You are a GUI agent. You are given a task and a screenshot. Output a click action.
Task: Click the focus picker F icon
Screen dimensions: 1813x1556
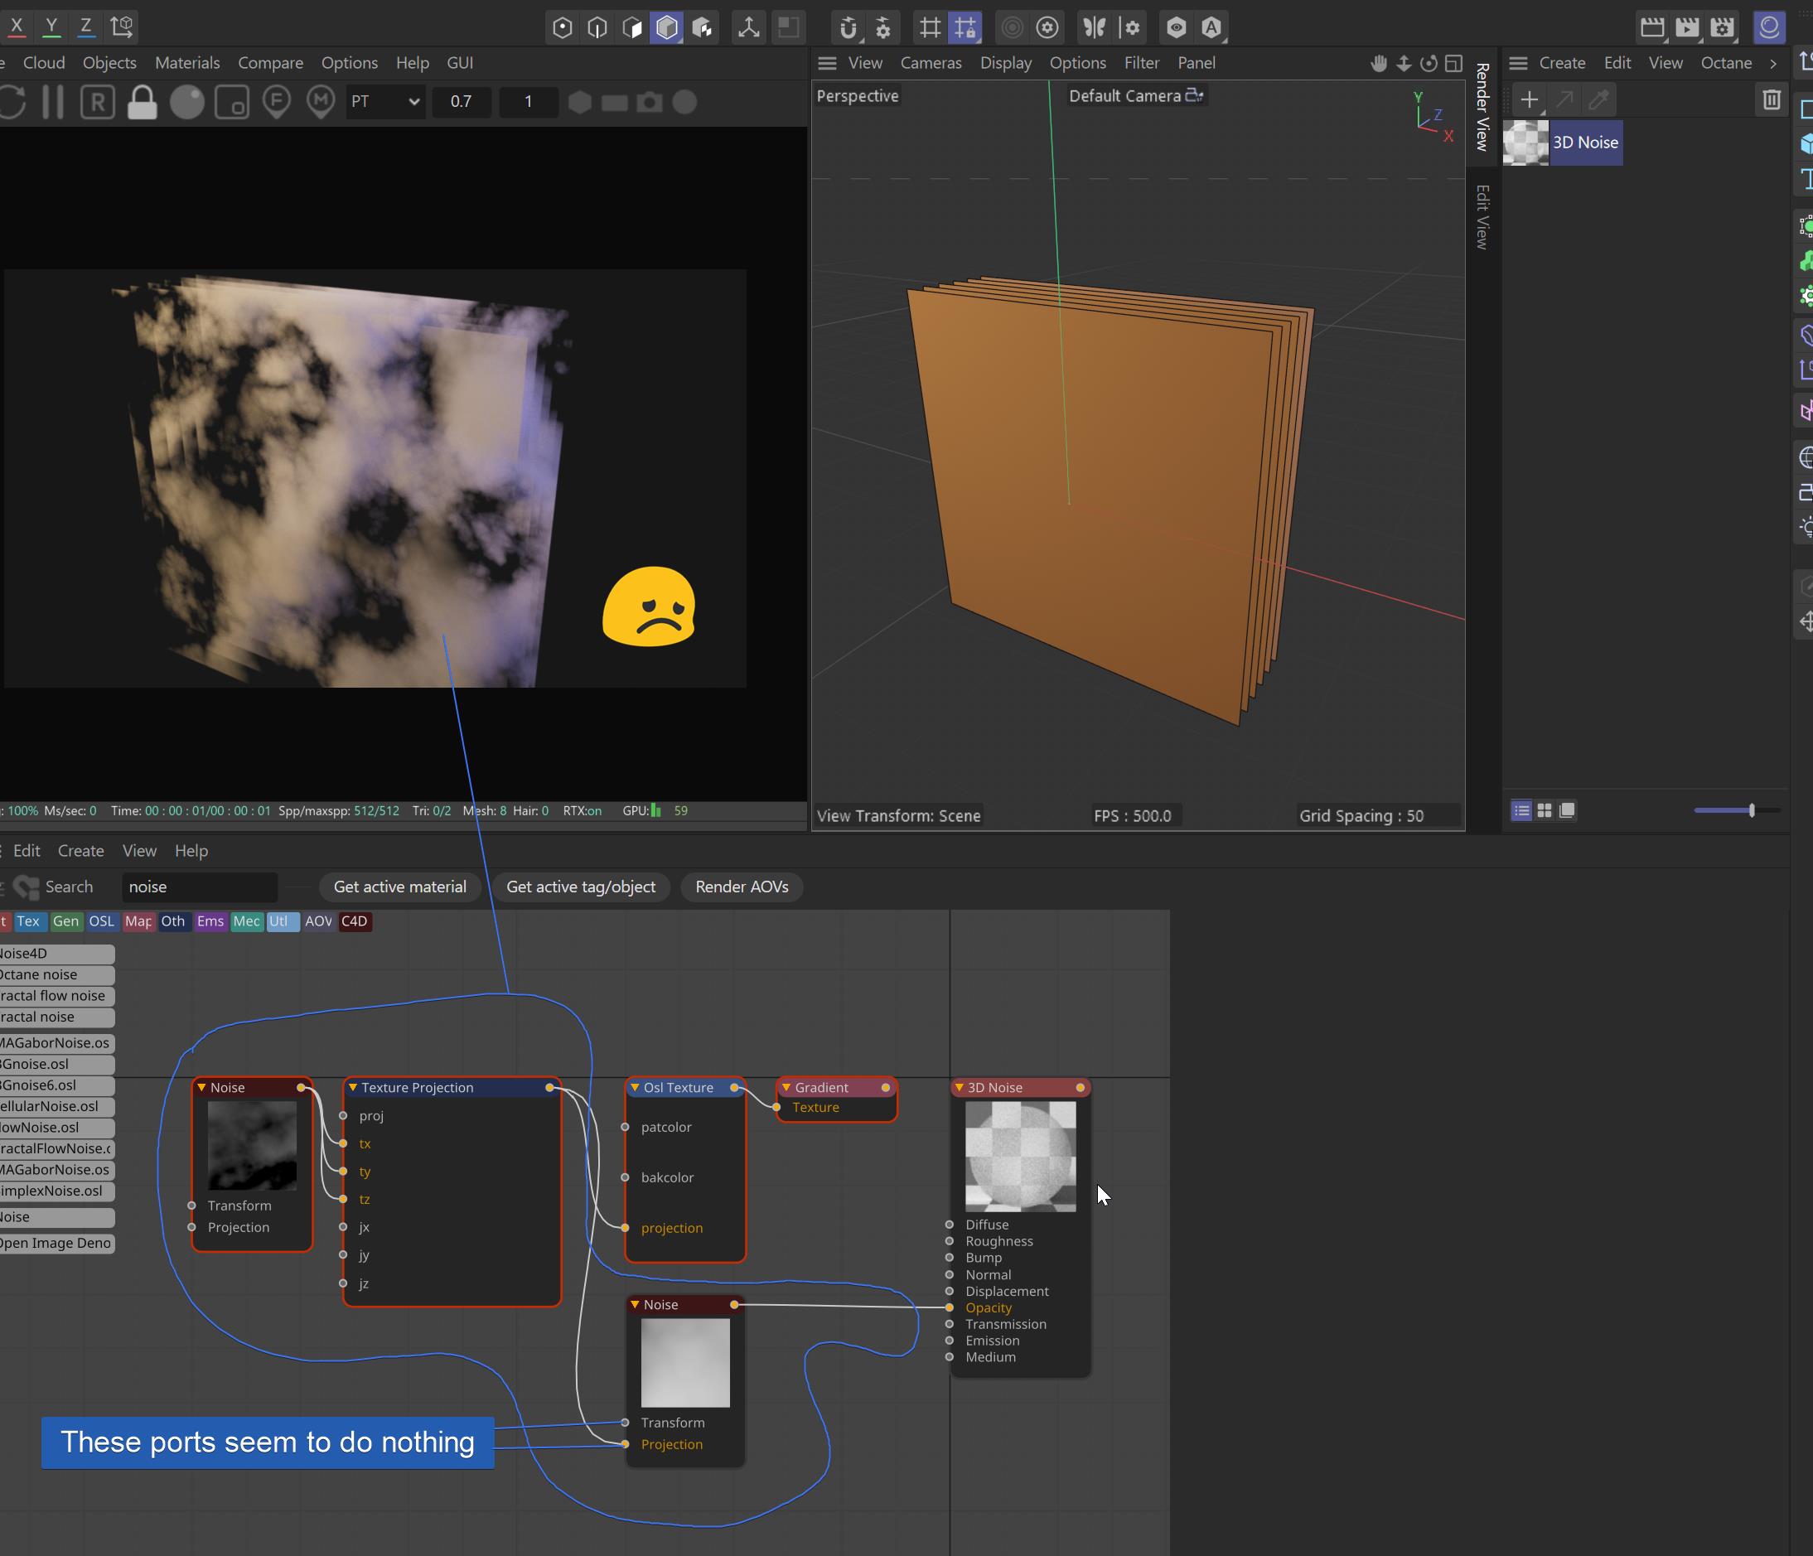coord(277,102)
